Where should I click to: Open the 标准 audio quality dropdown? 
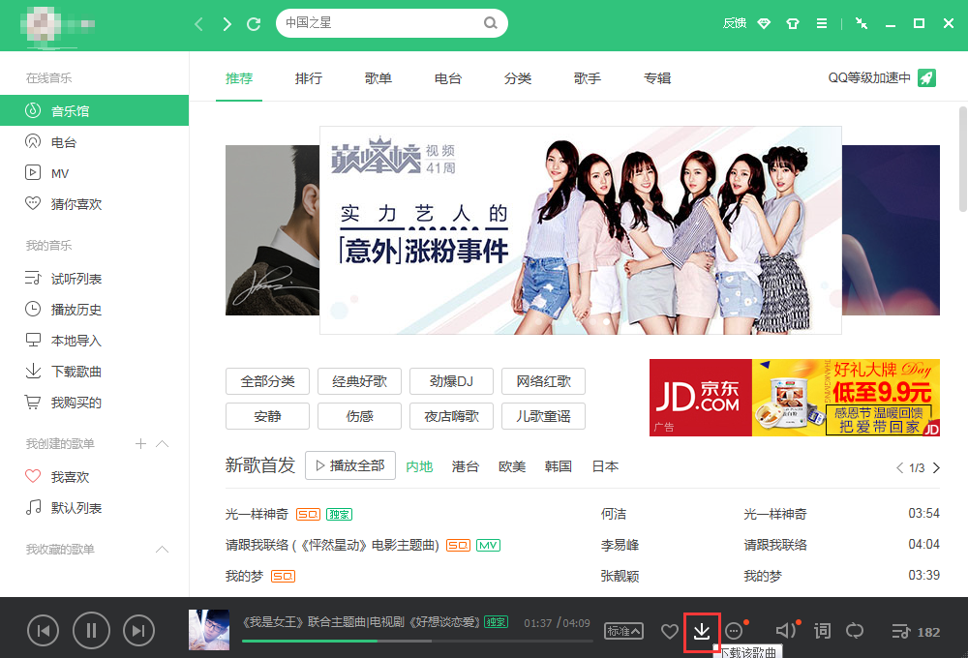[623, 632]
